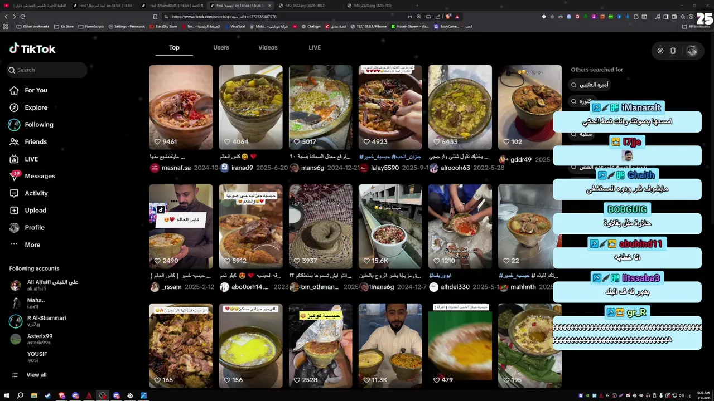Open the account avatar menu

pyautogui.click(x=692, y=51)
